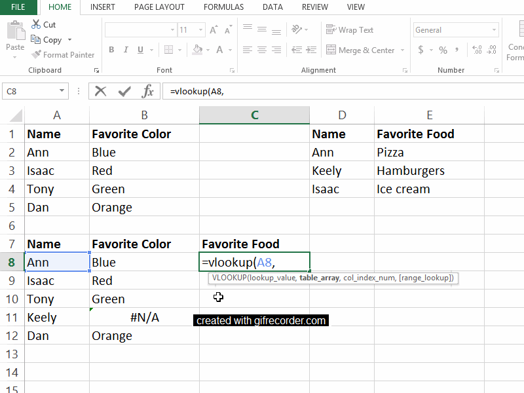Toggle Italic formatting
This screenshot has height=393, width=524.
point(126,50)
